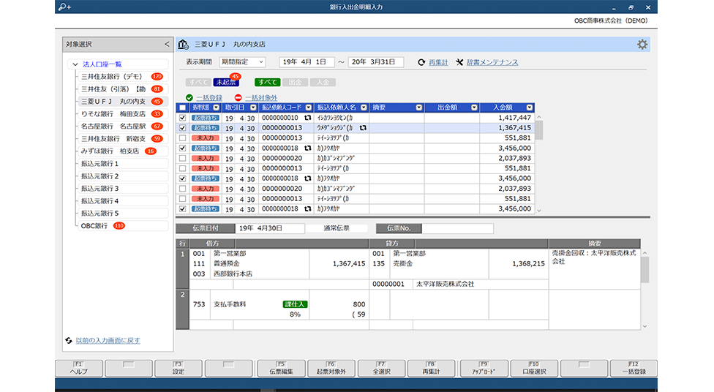The width and height of the screenshot is (714, 392).
Task: Collapse the 法人口座一覧 tree node
Action: (x=75, y=64)
